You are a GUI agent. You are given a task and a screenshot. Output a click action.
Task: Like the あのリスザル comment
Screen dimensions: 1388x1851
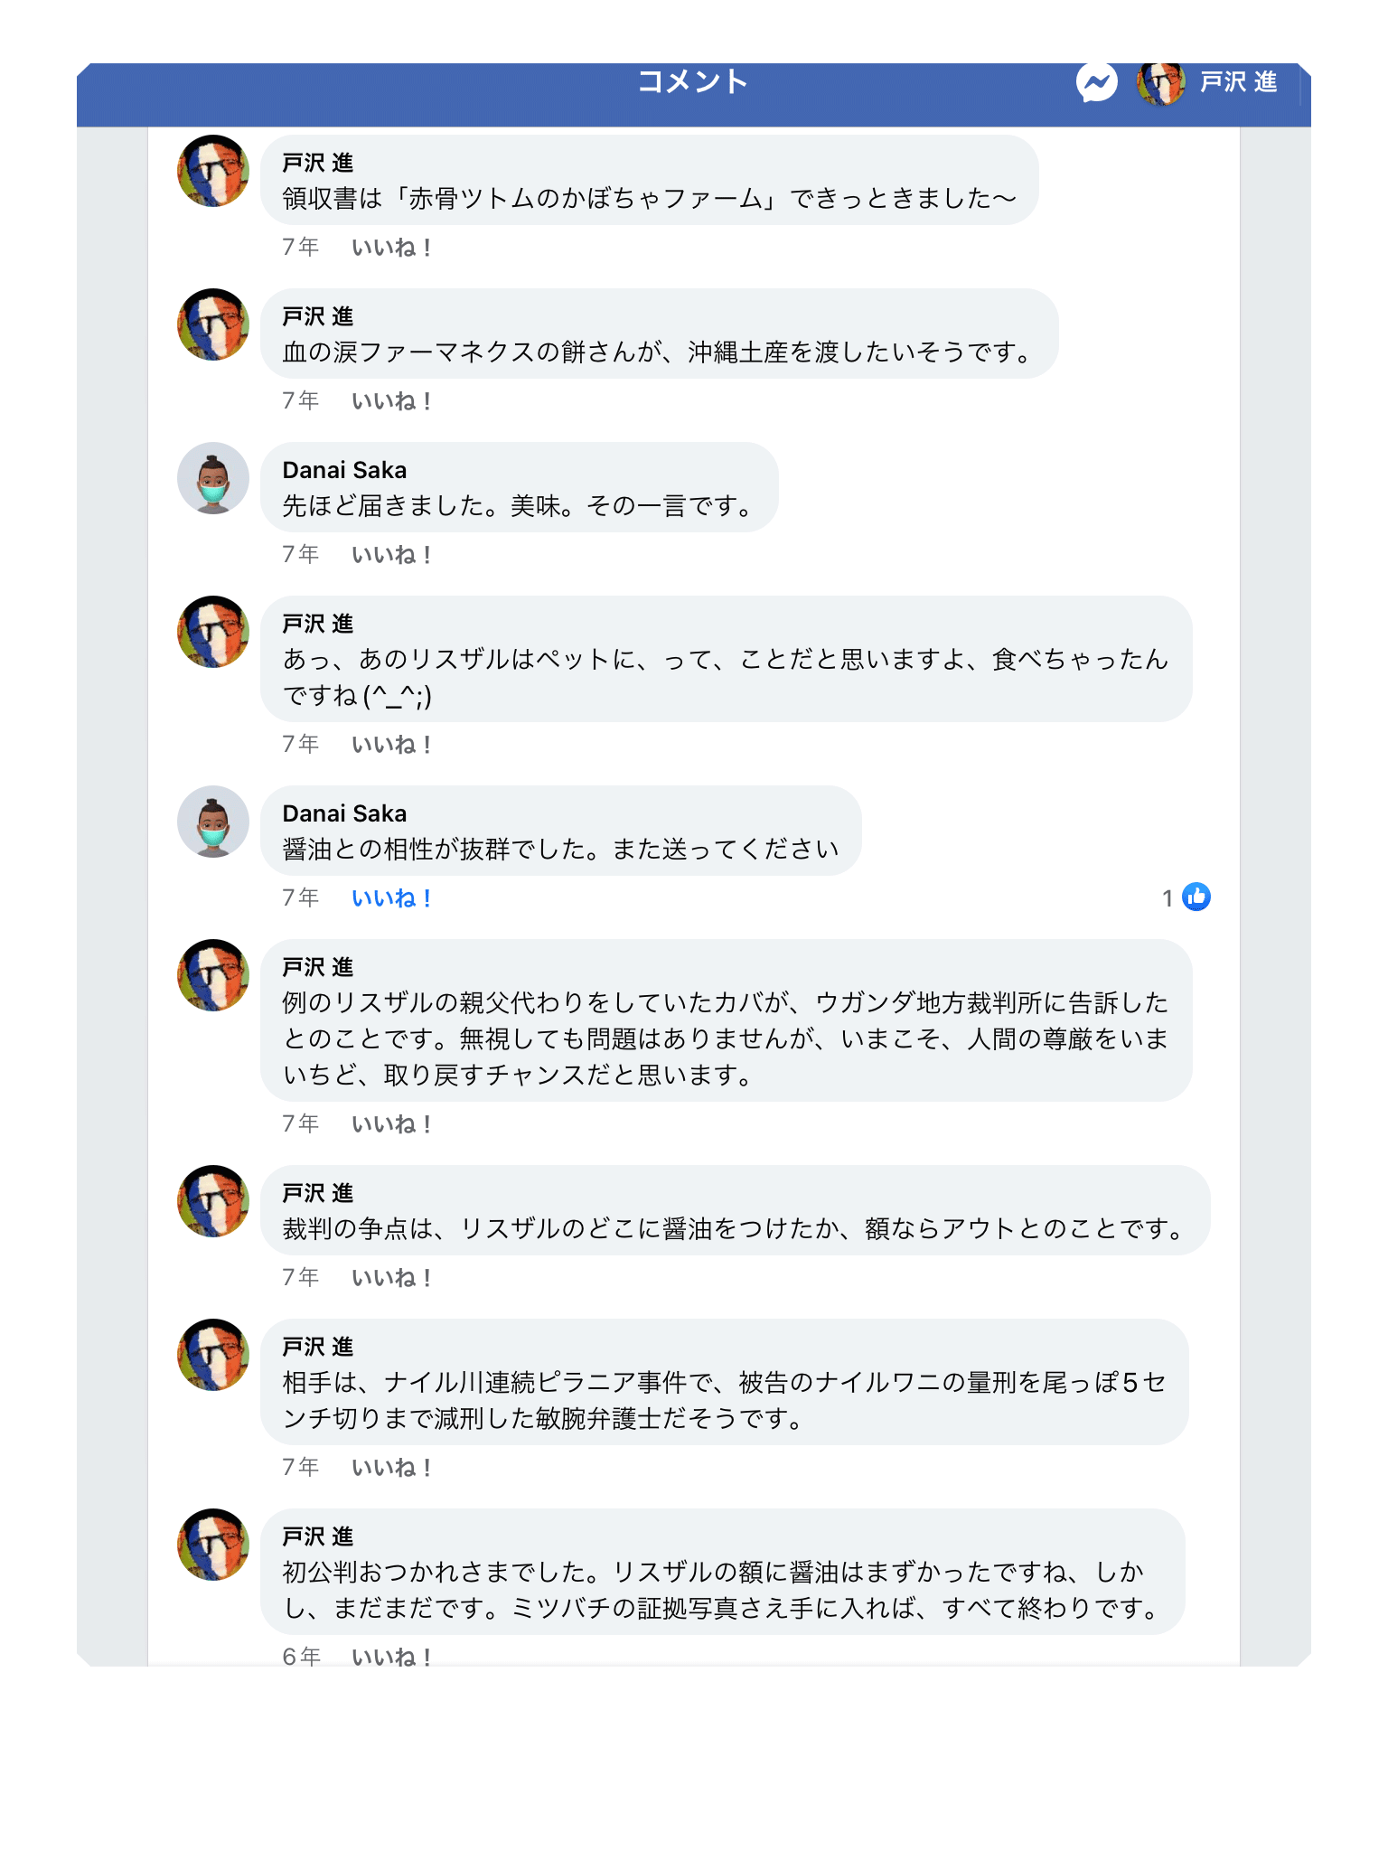pyautogui.click(x=391, y=745)
